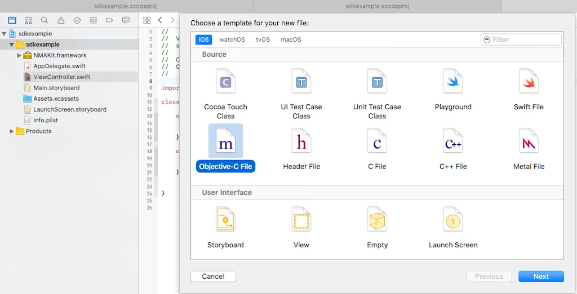Open ViewController.swift in the navigator
577x294 pixels.
point(62,77)
